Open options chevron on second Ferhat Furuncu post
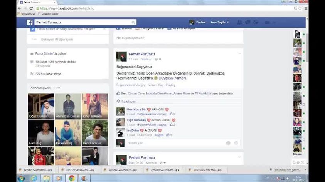The height and width of the screenshot is (182, 325). [x=239, y=157]
